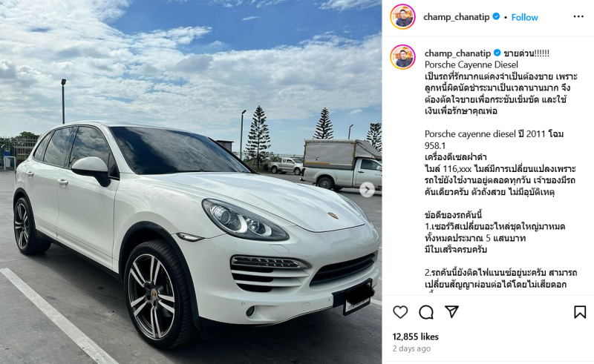Viewport: 594px width, 364px height.
Task: Click the white Porsche Cayenne photo
Action: click(191, 182)
